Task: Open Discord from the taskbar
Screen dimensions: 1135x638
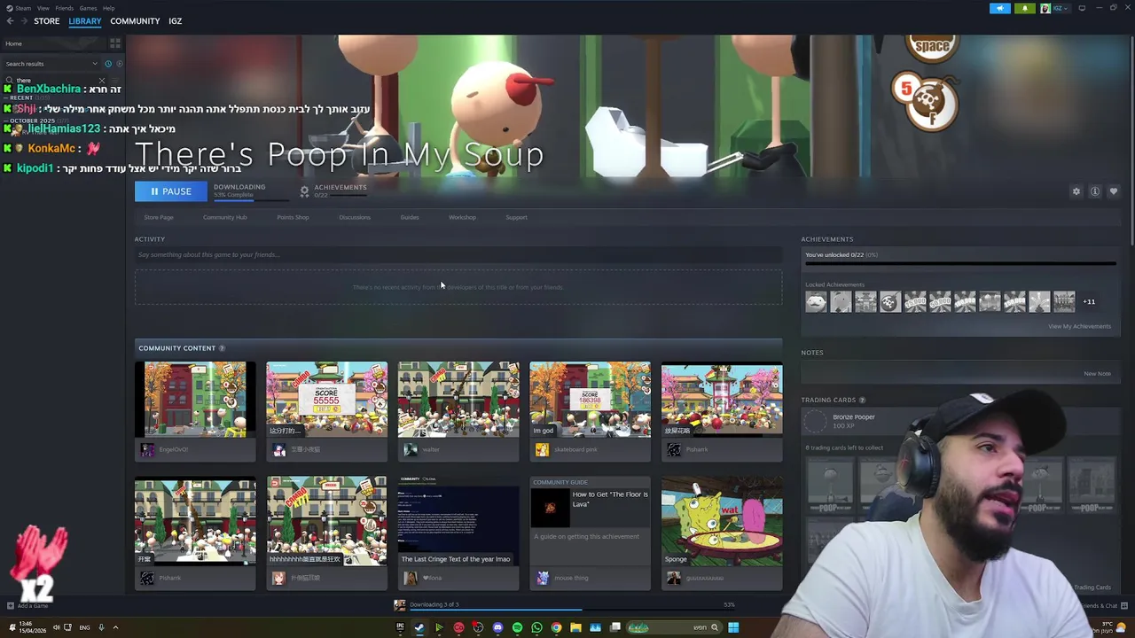Action: 497,627
